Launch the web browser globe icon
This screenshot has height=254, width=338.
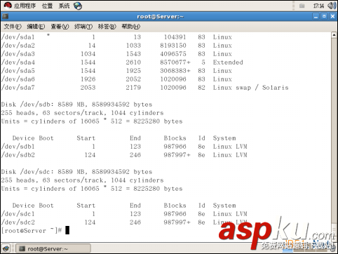(78, 6)
